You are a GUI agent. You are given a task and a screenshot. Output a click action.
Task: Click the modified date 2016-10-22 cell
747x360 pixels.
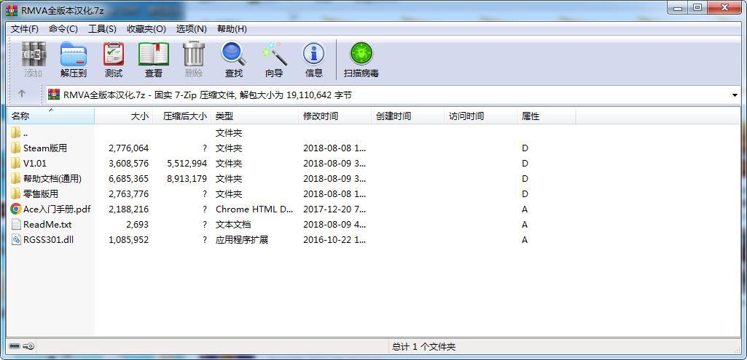(335, 239)
